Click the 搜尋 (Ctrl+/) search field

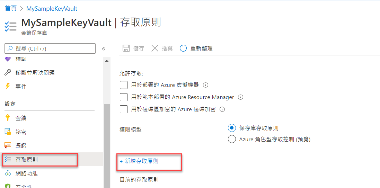[x=50, y=48]
